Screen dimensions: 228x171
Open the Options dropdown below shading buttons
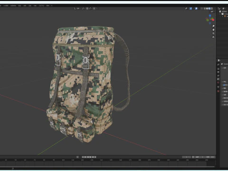pos(213,12)
